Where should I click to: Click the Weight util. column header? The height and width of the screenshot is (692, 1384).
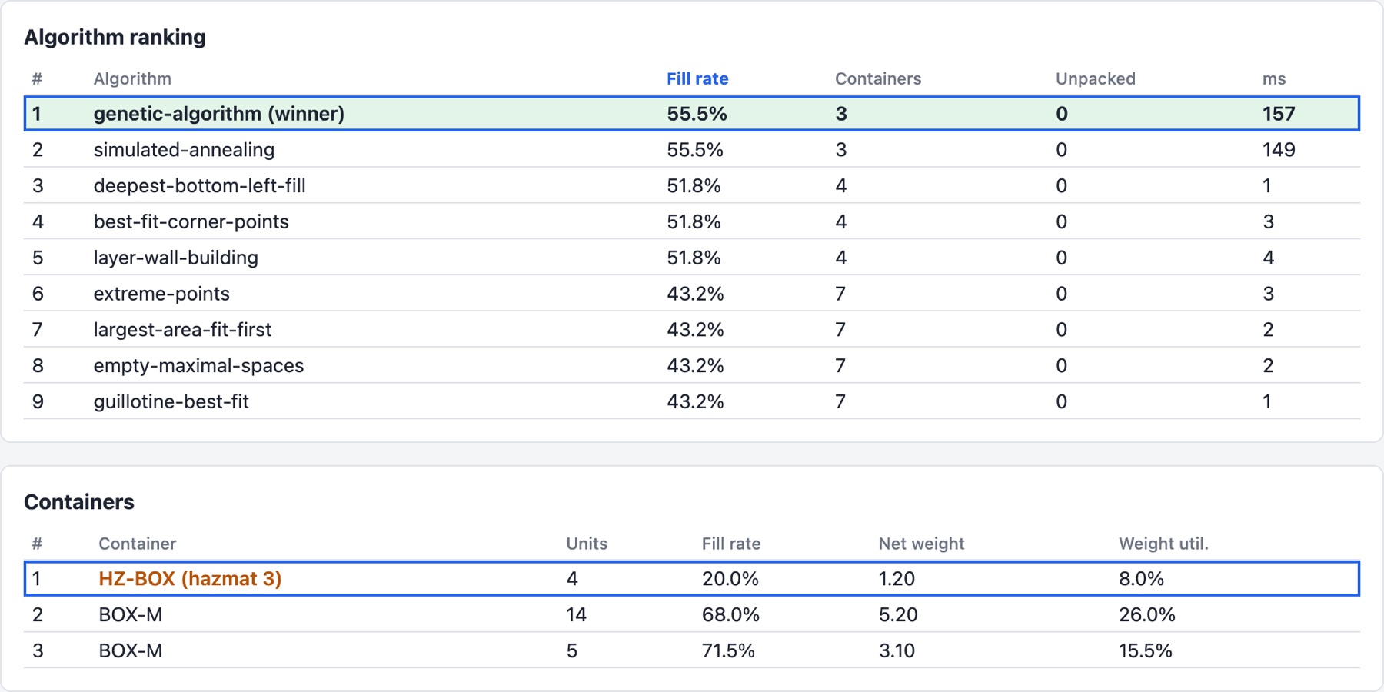[1163, 544]
